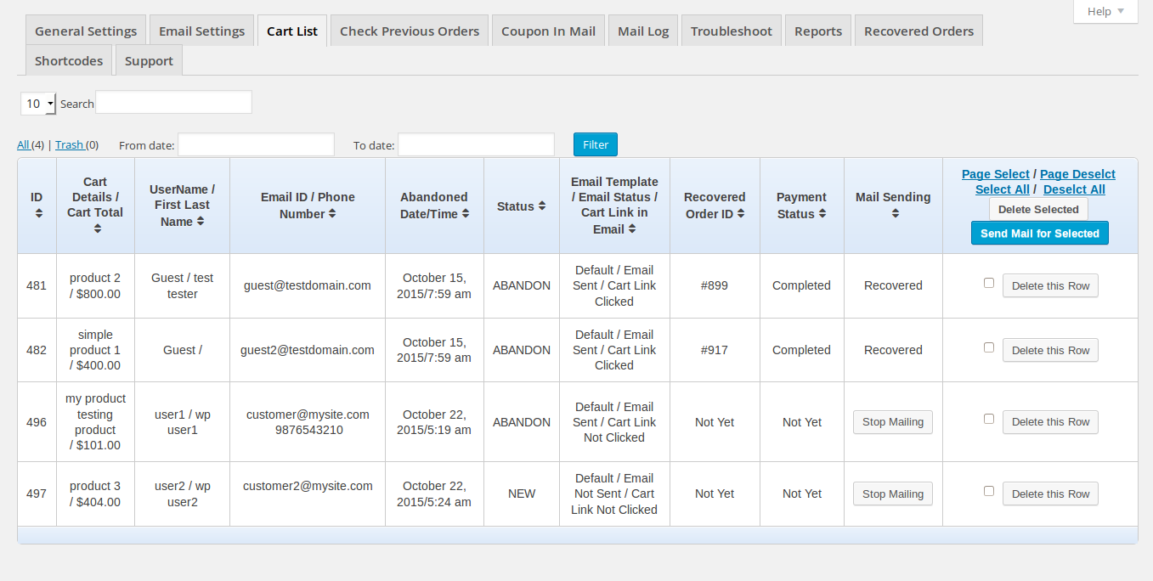The width and height of the screenshot is (1153, 581).
Task: Switch to the Email Settings tab
Action: tap(202, 31)
